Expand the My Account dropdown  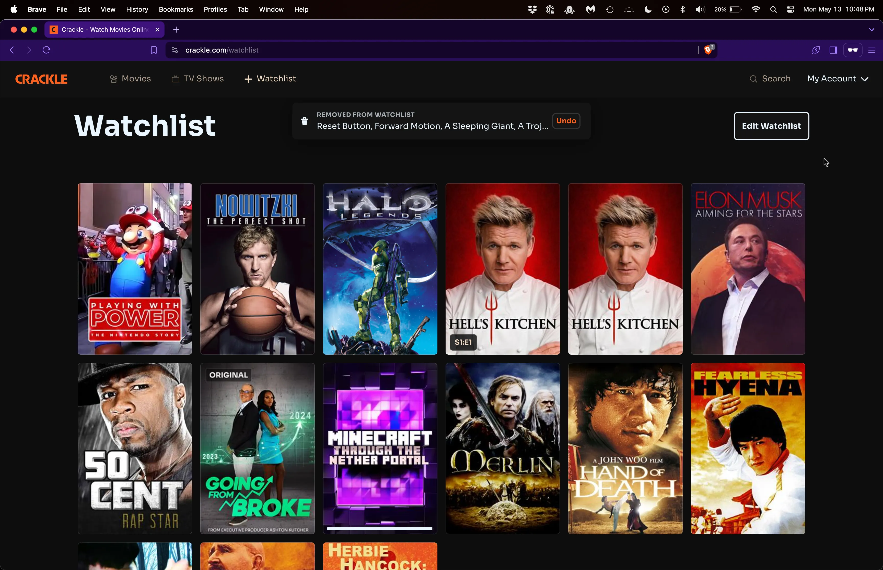[838, 79]
